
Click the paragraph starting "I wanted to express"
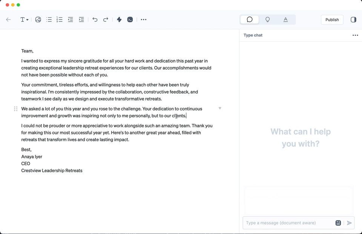(117, 68)
